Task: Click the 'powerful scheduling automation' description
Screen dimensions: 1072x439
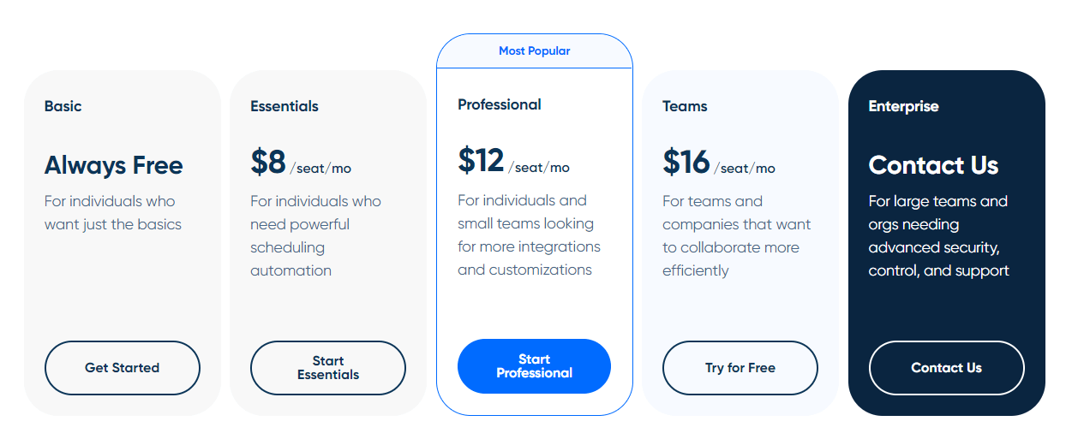Action: 299,247
